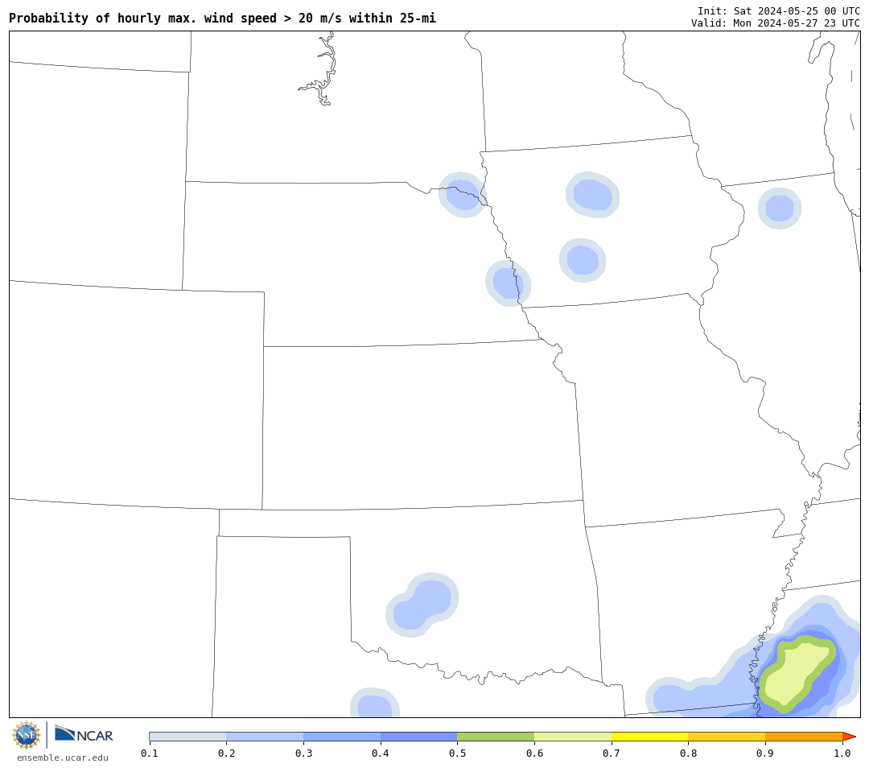Click the two-lobed blue blob in western Oklahoma
This screenshot has height=768, width=869.
422,605
